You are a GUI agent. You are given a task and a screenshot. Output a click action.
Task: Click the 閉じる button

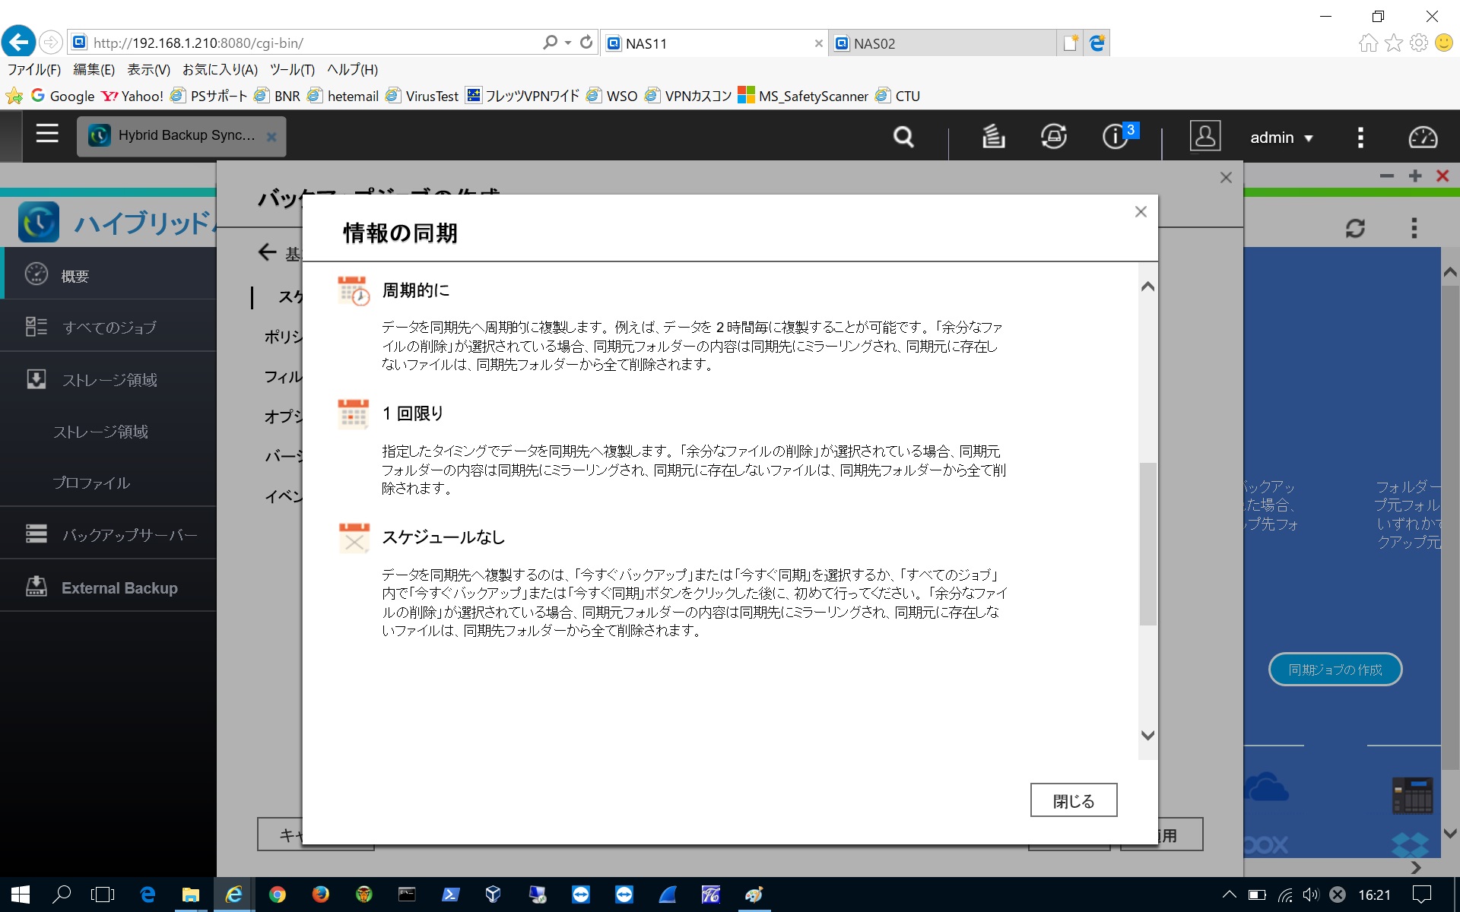(1073, 800)
